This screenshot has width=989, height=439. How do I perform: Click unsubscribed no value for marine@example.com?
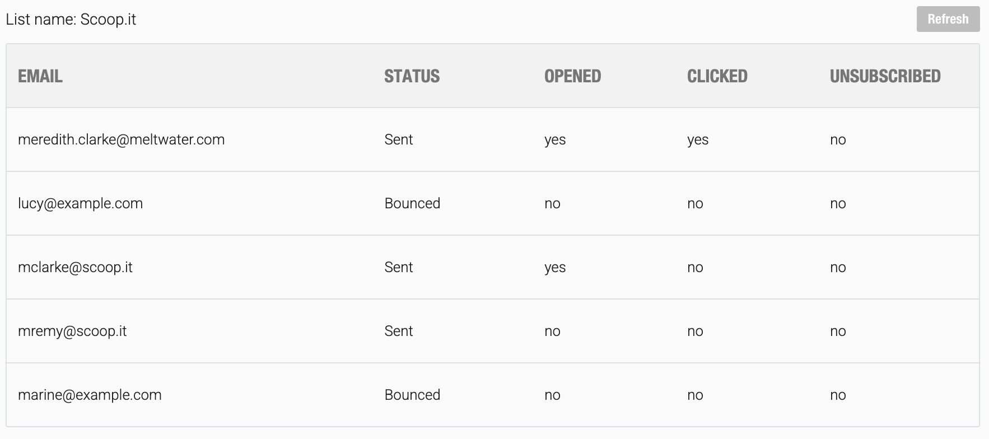[838, 395]
